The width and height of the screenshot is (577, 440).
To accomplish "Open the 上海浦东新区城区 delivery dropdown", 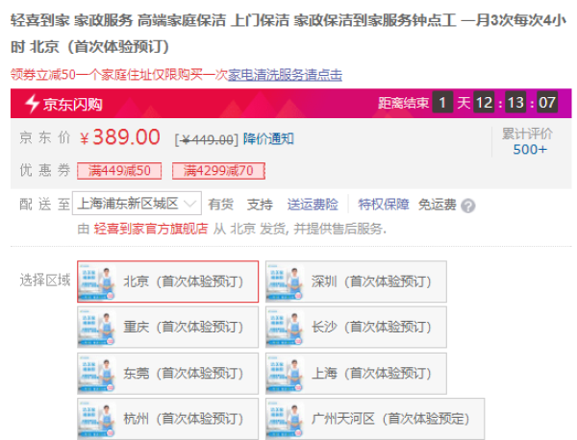I will click(137, 204).
